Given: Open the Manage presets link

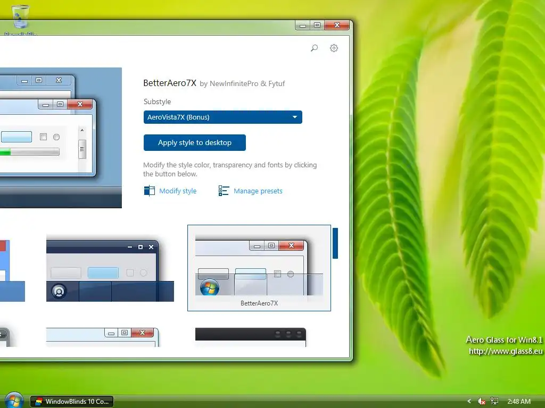Looking at the screenshot, I should tap(258, 191).
